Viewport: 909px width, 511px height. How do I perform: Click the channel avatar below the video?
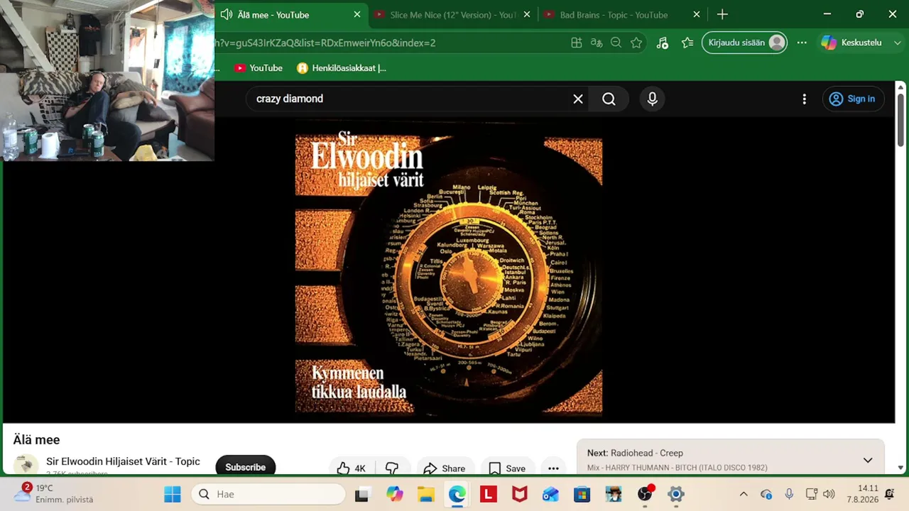pyautogui.click(x=26, y=465)
